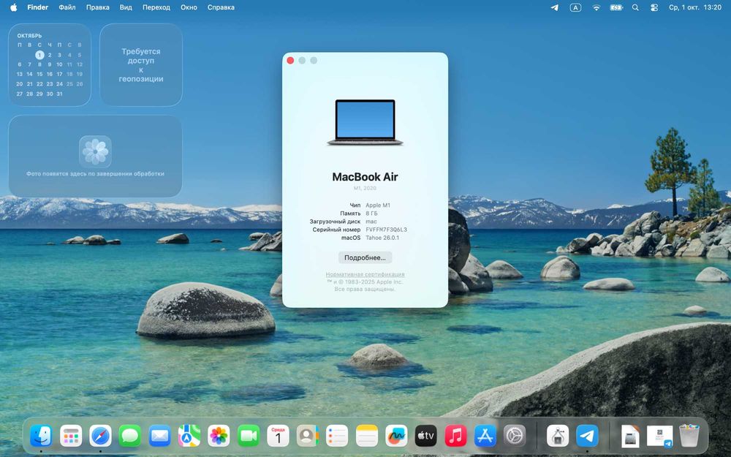Image resolution: width=731 pixels, height=457 pixels.
Task: Open the Переход menu
Action: point(156,7)
